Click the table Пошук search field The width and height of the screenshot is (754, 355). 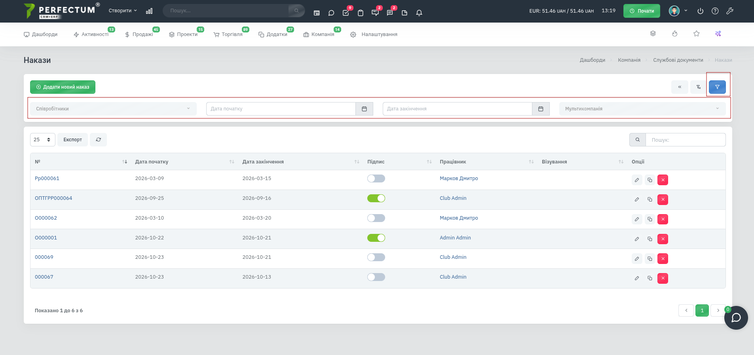tap(686, 140)
